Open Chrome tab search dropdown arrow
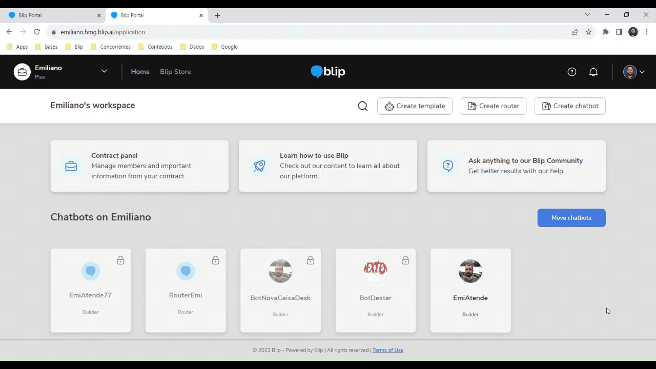Image resolution: width=656 pixels, height=369 pixels. click(587, 15)
